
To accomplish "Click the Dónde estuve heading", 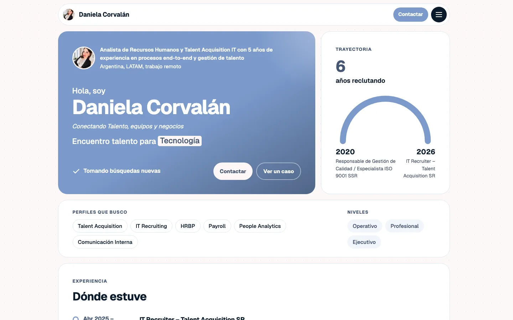I will point(109,297).
